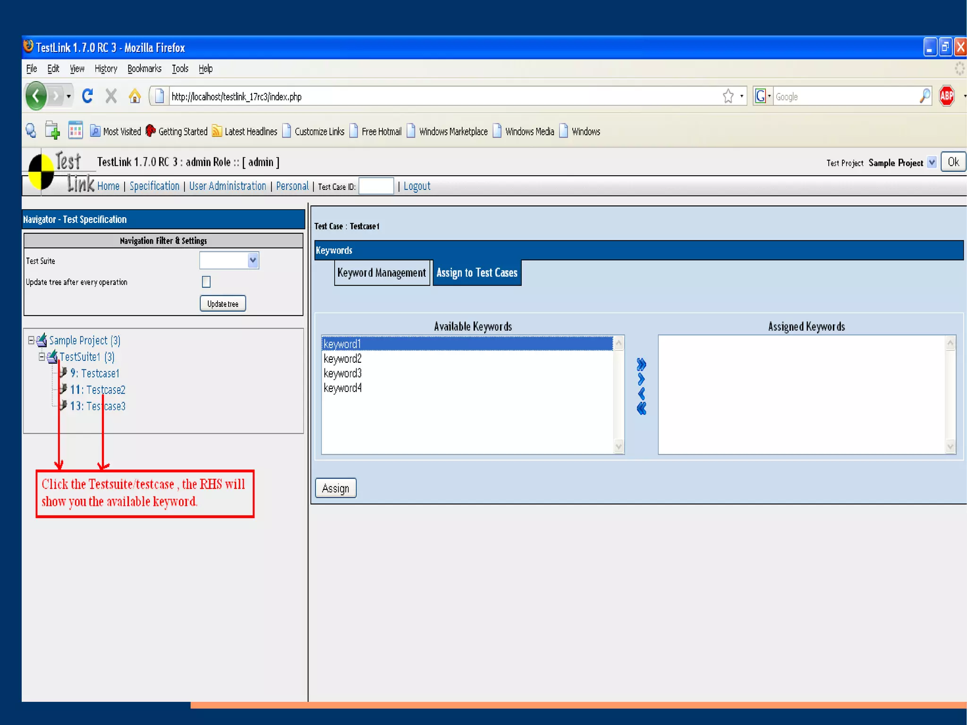Reload the page with the Refresh icon

[x=87, y=96]
